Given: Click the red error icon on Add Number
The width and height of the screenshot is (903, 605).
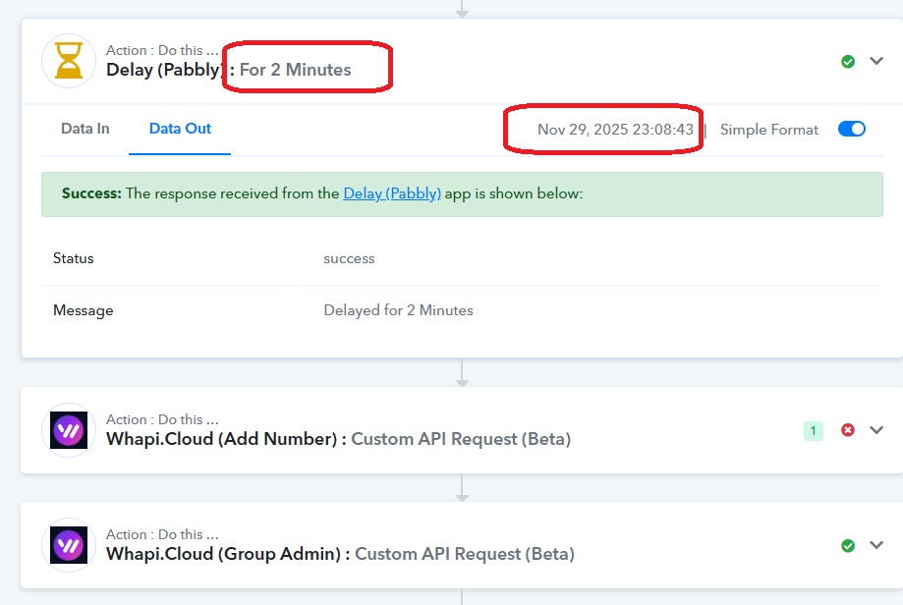Looking at the screenshot, I should pos(848,430).
